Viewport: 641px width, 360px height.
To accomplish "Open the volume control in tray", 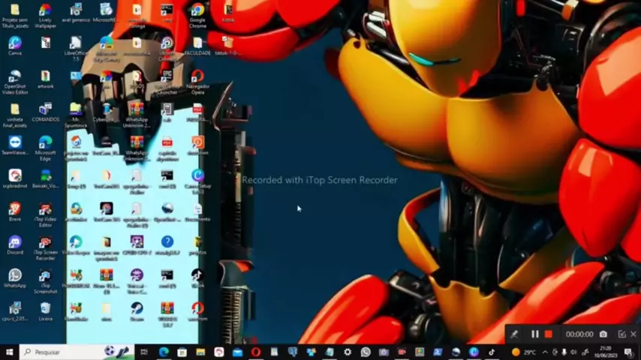I will (x=573, y=352).
